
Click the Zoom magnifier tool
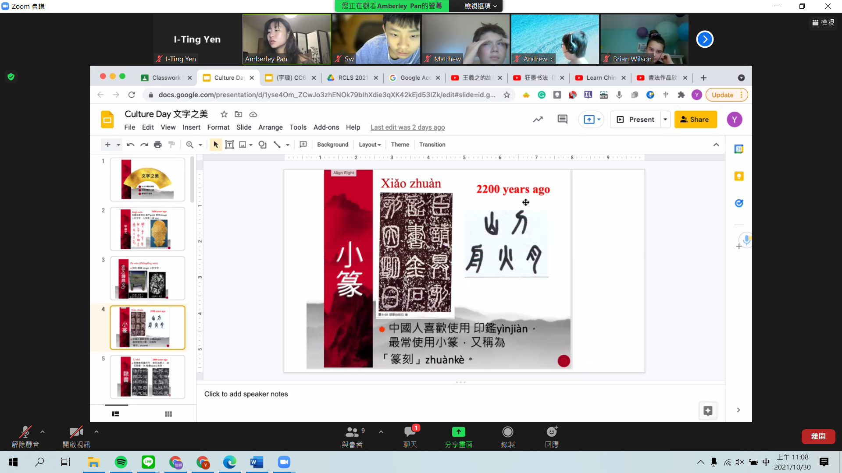[x=190, y=145]
